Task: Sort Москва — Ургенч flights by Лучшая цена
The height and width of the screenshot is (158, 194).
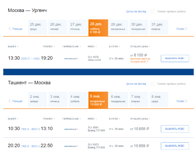Action: (x=140, y=47)
